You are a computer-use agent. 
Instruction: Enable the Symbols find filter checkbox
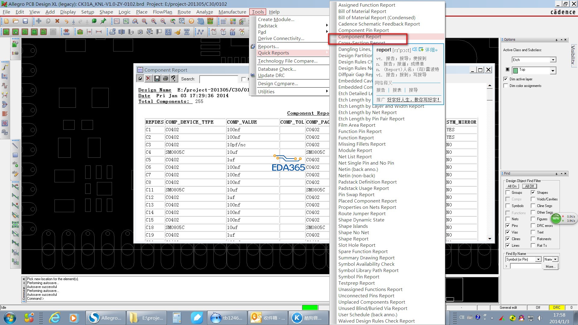point(508,206)
